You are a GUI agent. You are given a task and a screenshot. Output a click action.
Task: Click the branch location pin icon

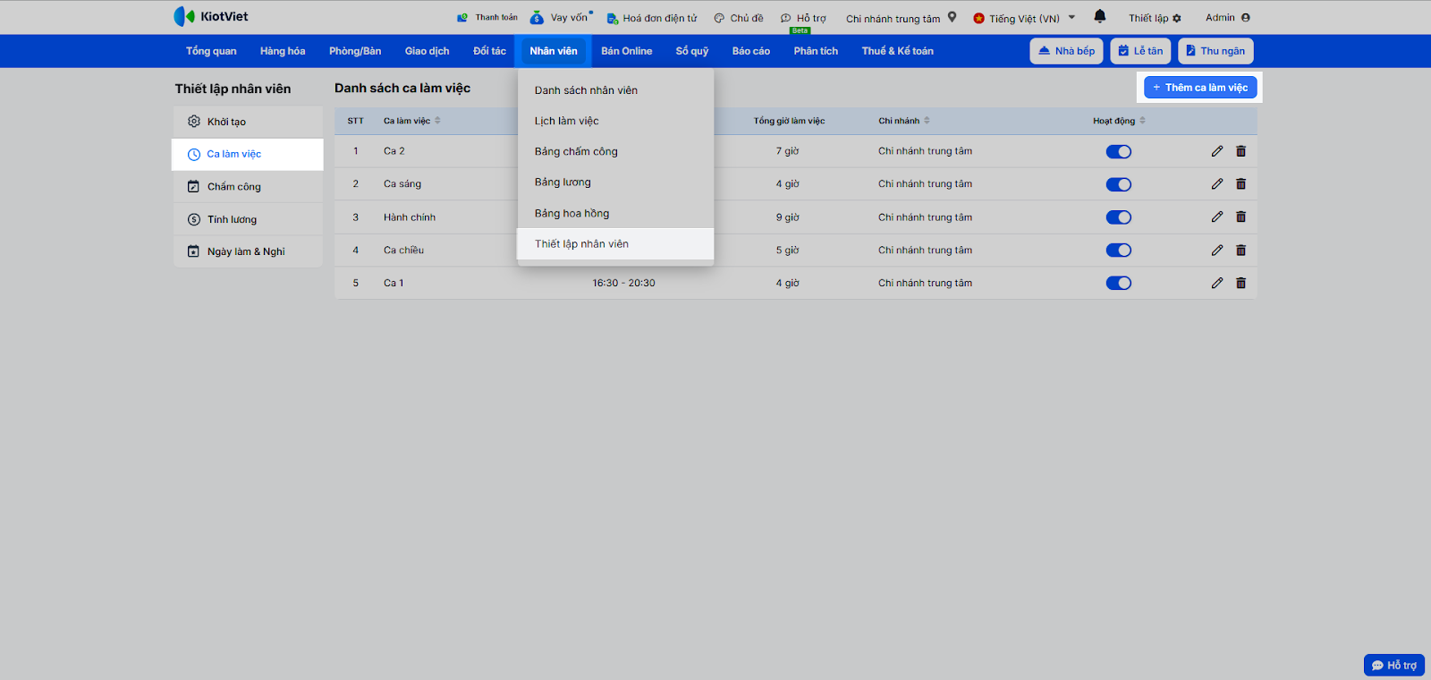click(952, 17)
